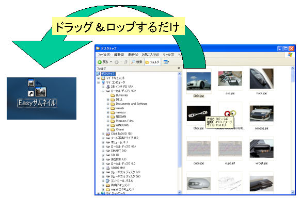Select メール写真ドライブ (E:) drive
Image resolution: width=300 pixels, height=198 pixels.
click(124, 138)
